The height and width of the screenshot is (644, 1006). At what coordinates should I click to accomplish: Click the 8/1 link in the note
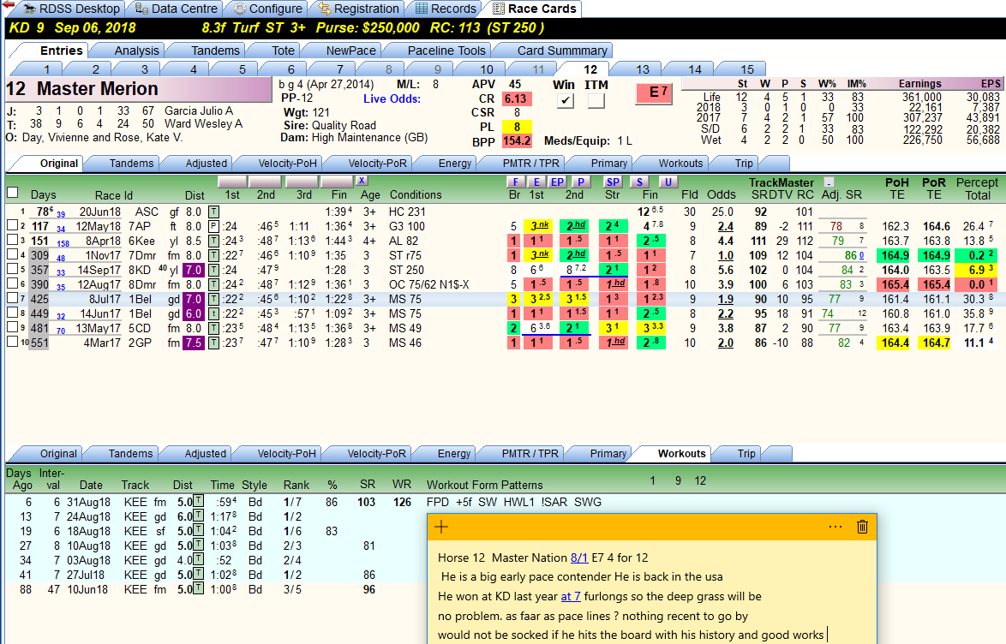[579, 558]
